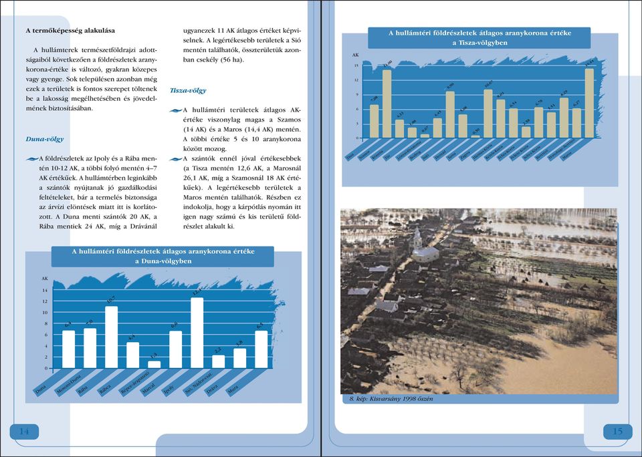Screen dimensions: 642x457
Task: Click the "Zagyva" axis label
Action: click(465, 156)
